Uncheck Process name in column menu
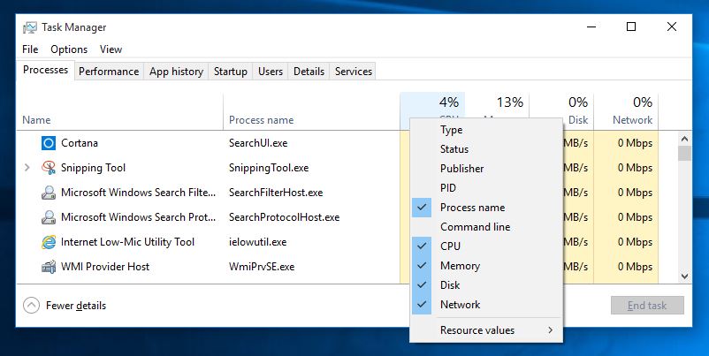Screen dimensions: 709x356 pos(486,208)
